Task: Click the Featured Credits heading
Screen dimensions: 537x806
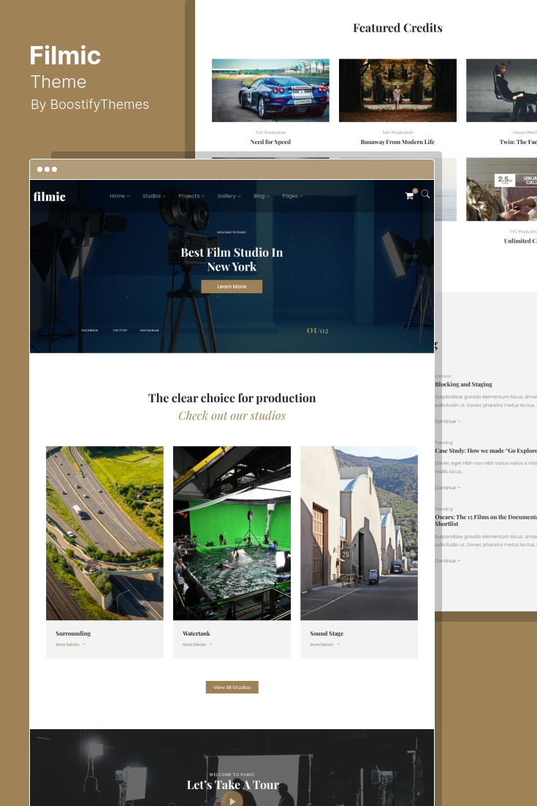Action: tap(397, 28)
